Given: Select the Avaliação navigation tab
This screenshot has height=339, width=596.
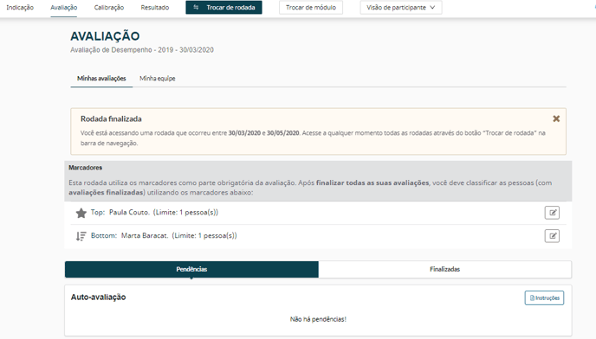Looking at the screenshot, I should pos(64,8).
